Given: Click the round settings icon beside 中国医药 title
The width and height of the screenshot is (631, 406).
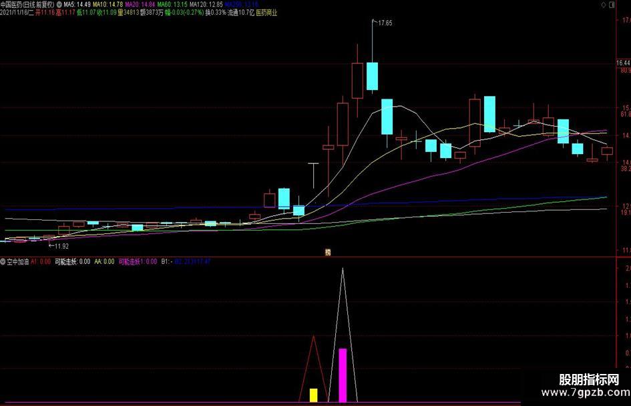Looking at the screenshot, I should point(59,5).
